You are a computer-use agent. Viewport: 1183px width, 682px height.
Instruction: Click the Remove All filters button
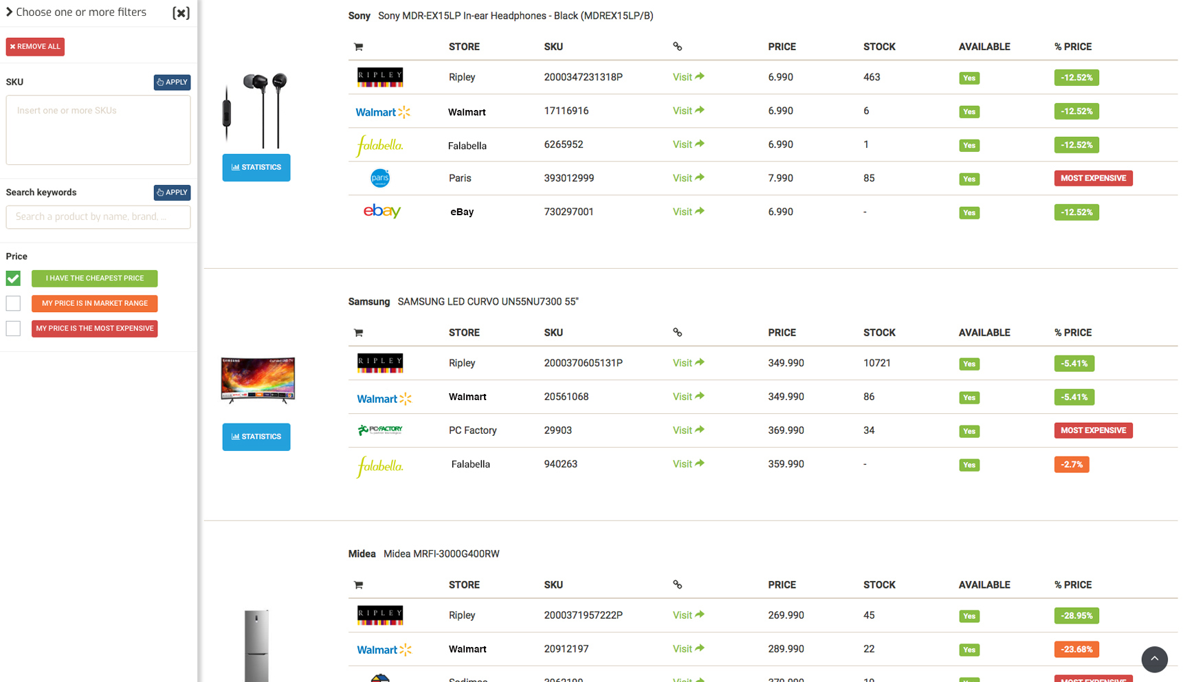pyautogui.click(x=35, y=47)
